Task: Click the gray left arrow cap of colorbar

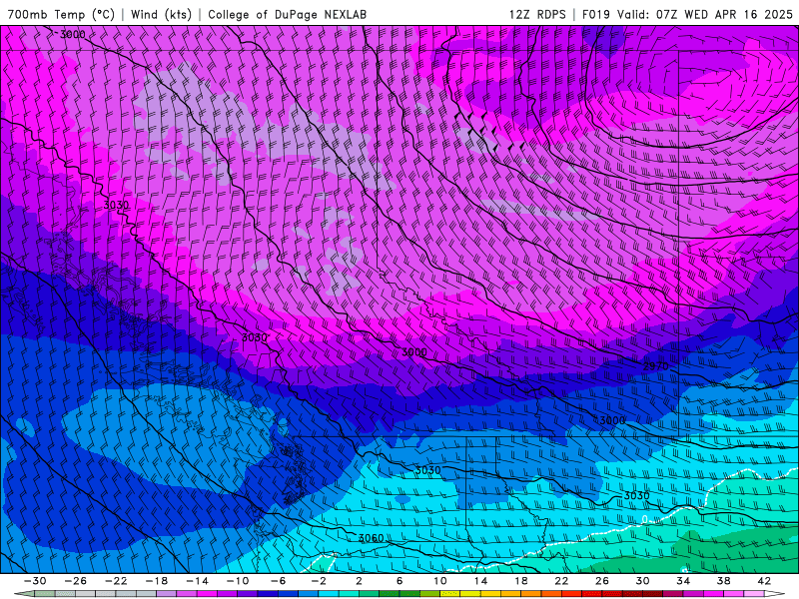Action: (24, 594)
